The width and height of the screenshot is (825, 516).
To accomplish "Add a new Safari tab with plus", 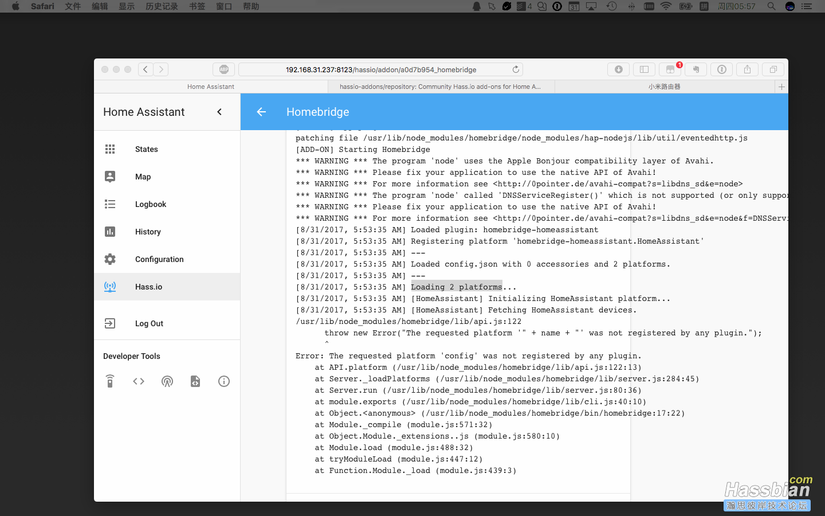I will 781,87.
